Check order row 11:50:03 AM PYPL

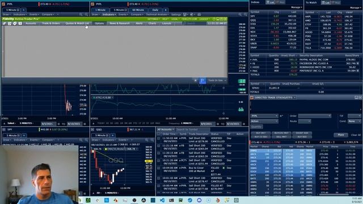[x=159, y=138]
